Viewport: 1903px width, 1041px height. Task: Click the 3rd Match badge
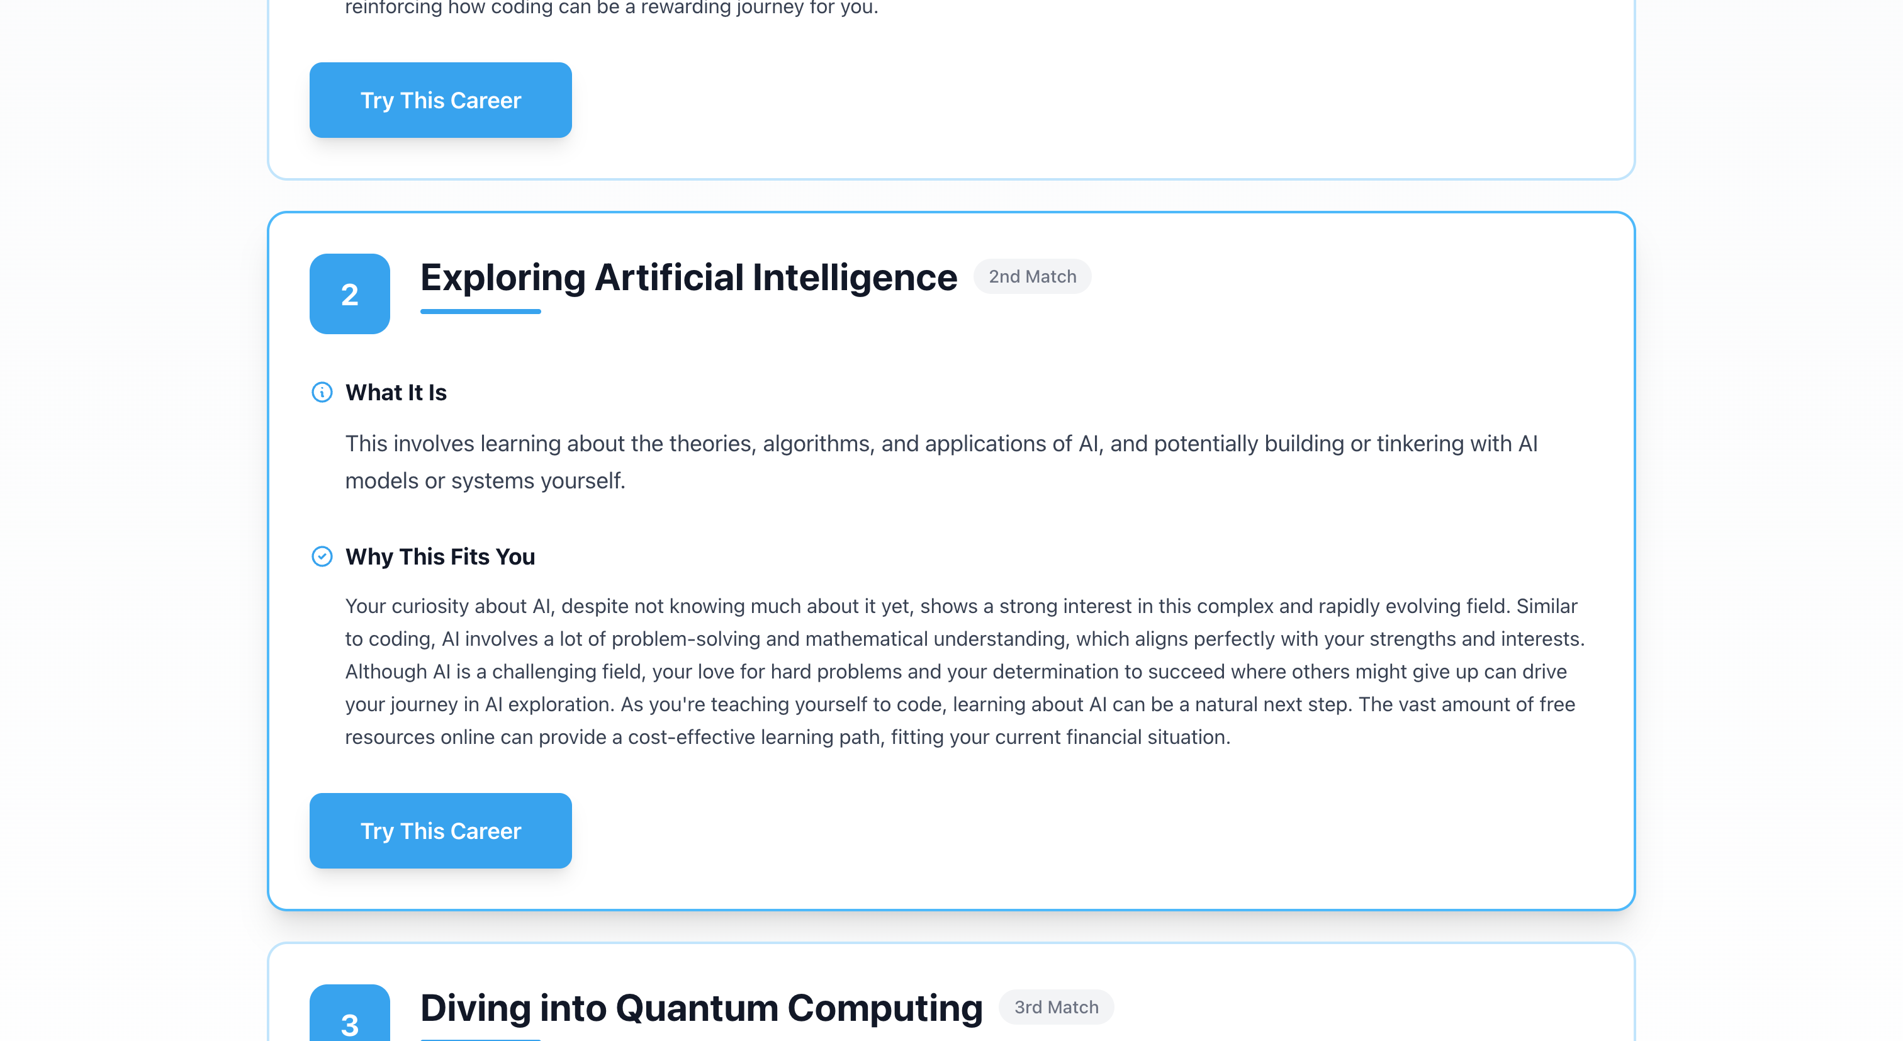pyautogui.click(x=1056, y=1007)
